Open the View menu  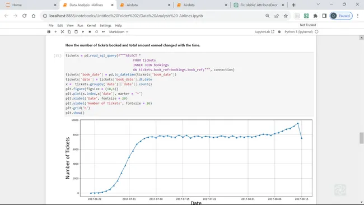click(x=70, y=26)
